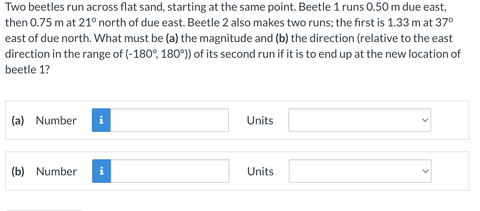
Task: Click the chevron icon in the first Units selector
Action: point(424,120)
